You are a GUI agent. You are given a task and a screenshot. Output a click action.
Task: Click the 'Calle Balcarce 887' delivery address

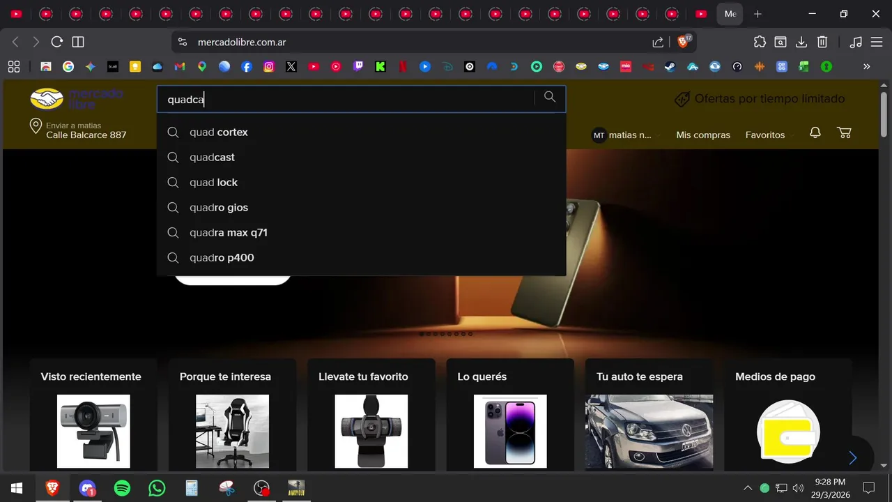(x=86, y=135)
